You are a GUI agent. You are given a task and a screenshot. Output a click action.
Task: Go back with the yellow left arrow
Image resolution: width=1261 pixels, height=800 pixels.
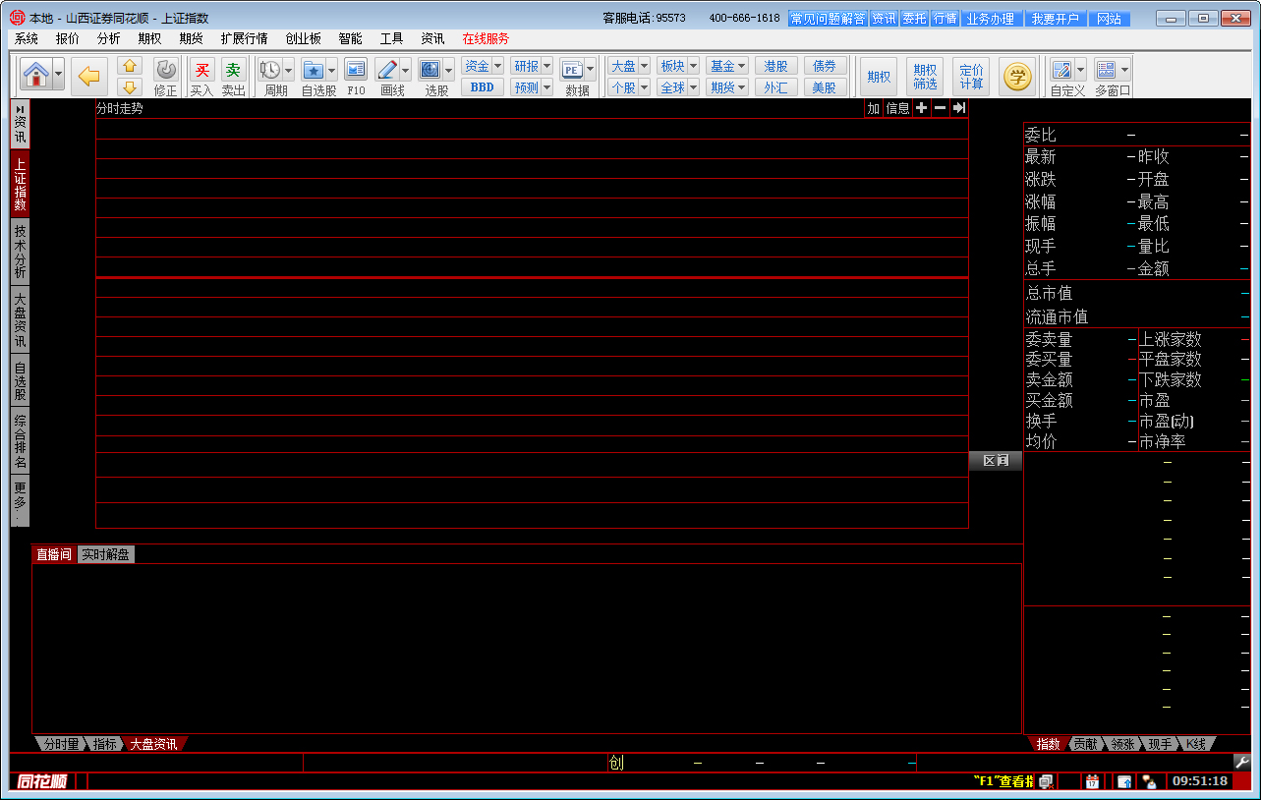point(90,76)
